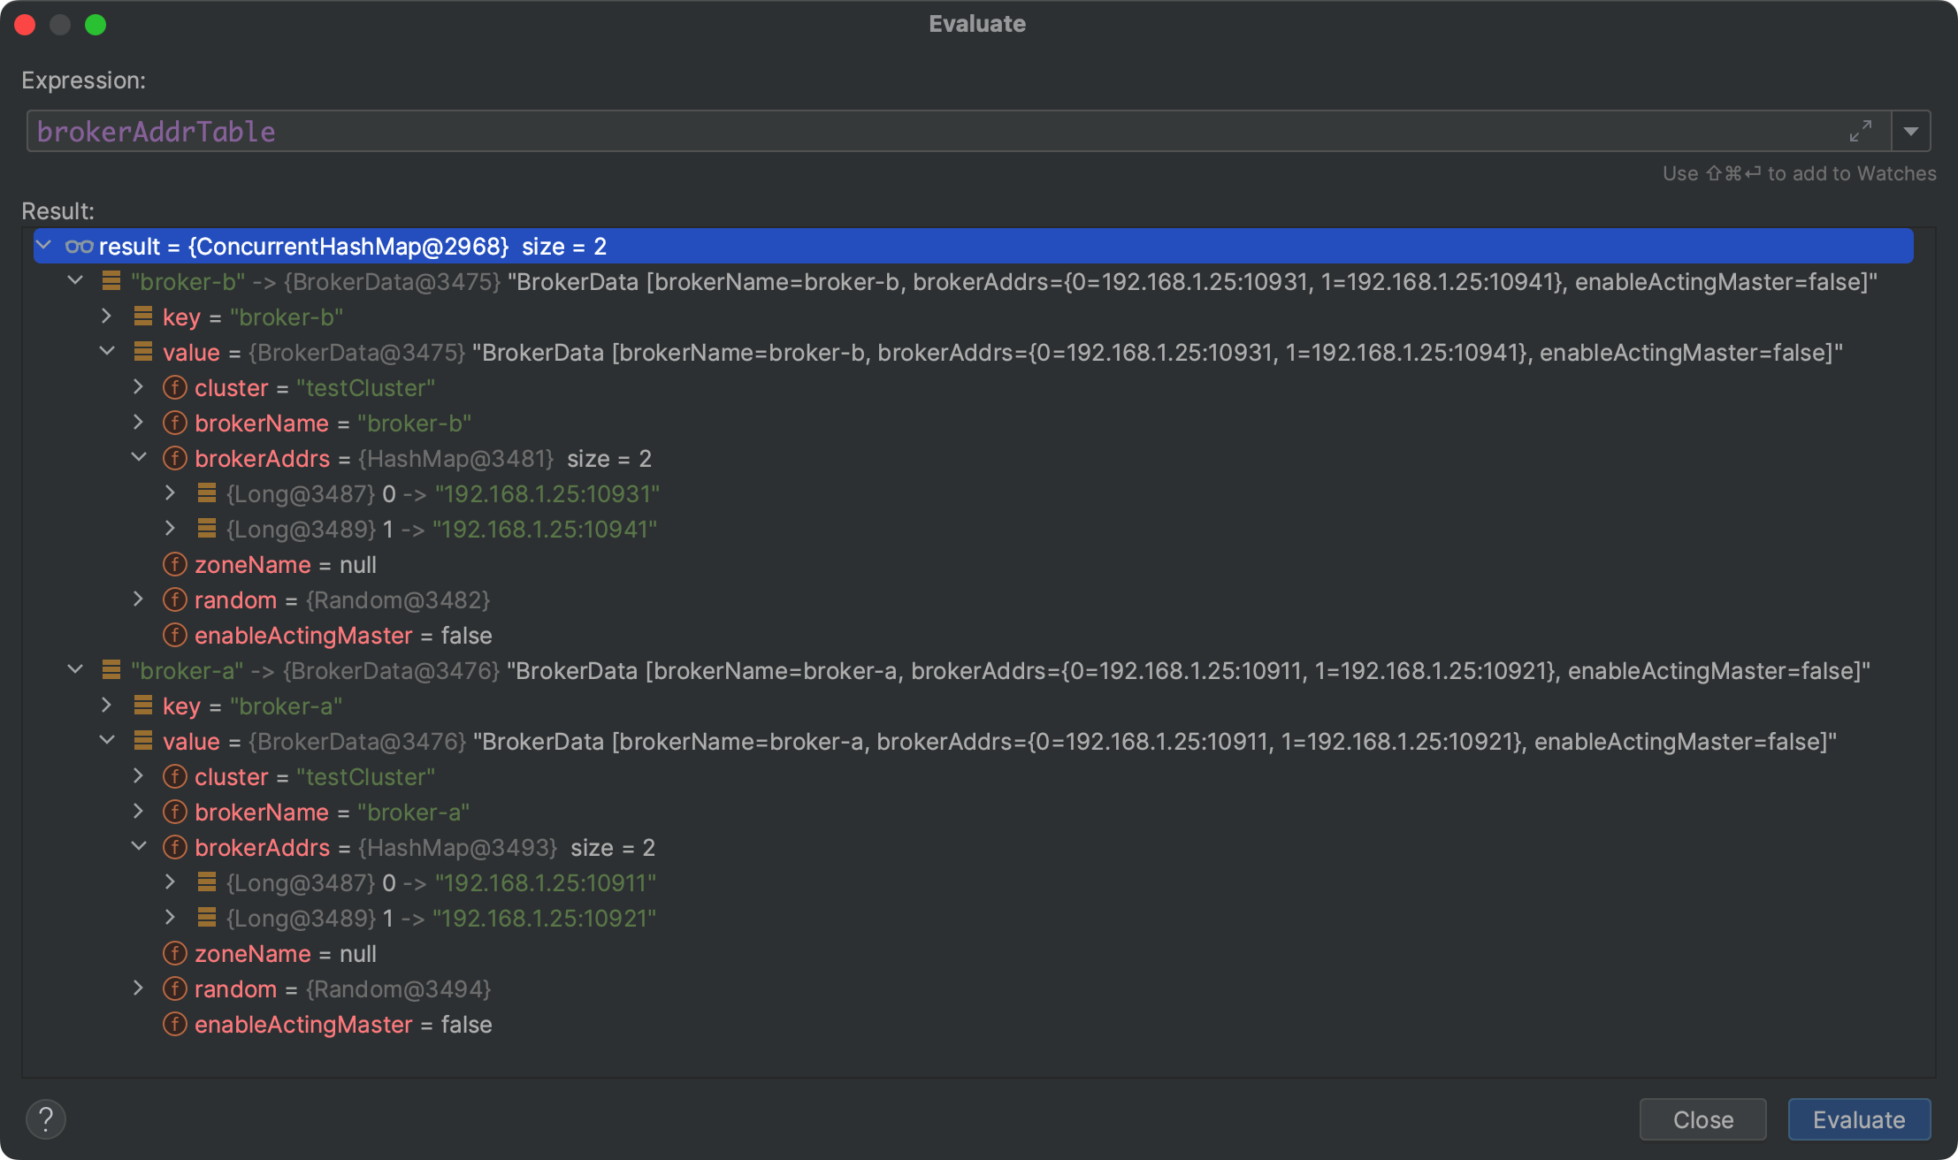Click the Close button

click(x=1703, y=1119)
